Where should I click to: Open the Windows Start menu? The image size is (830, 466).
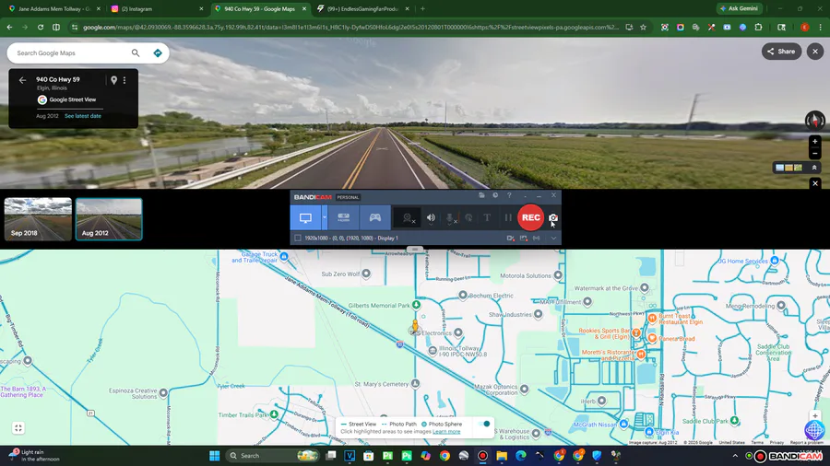click(214, 456)
